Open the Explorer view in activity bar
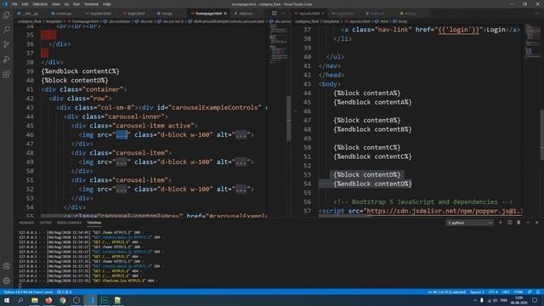The width and height of the screenshot is (544, 306). click(7, 15)
